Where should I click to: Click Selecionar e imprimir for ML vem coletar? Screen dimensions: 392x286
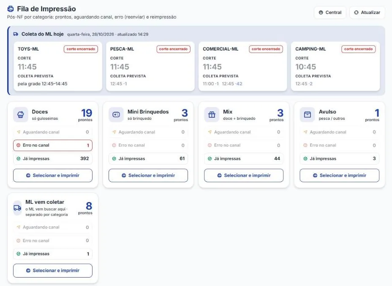tap(53, 270)
